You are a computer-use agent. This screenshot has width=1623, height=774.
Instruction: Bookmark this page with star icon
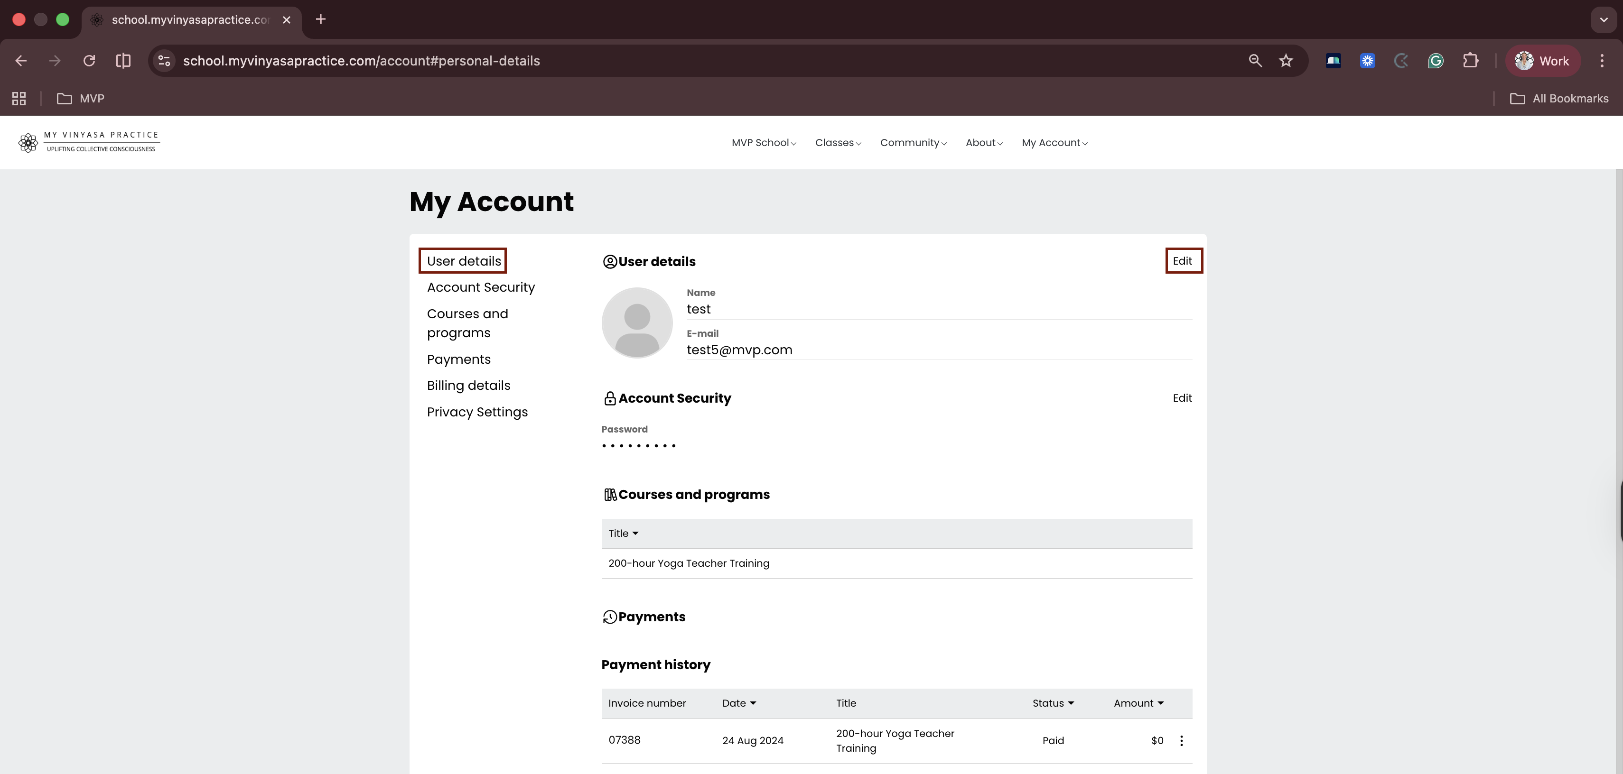(x=1286, y=60)
